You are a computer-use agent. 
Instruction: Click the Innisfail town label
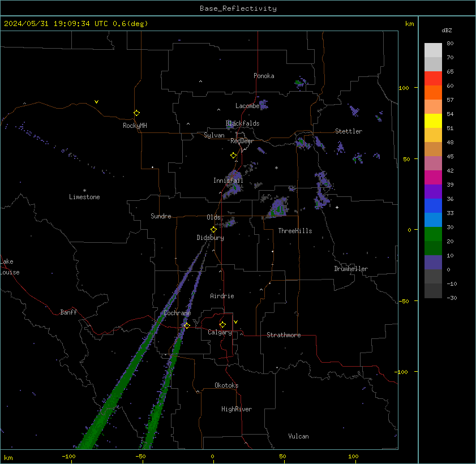(x=228, y=181)
